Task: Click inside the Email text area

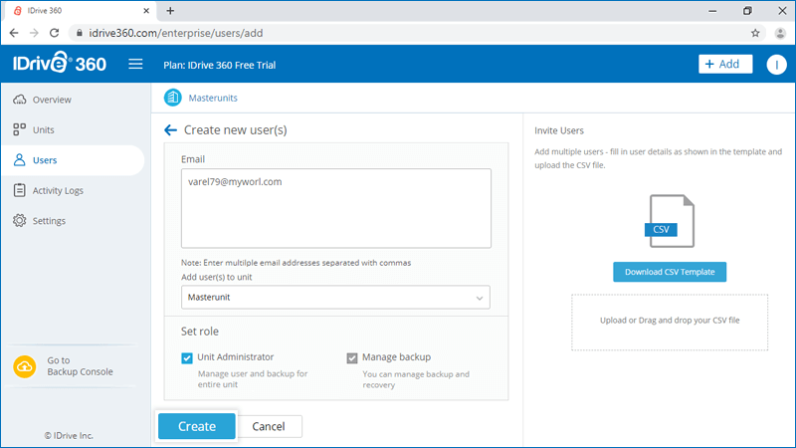Action: click(x=336, y=208)
